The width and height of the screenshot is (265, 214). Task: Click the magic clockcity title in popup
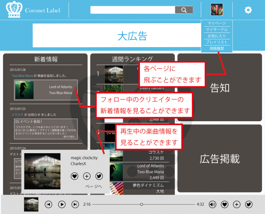(84, 158)
